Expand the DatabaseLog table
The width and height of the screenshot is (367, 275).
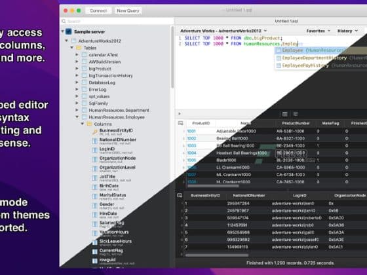click(x=77, y=82)
